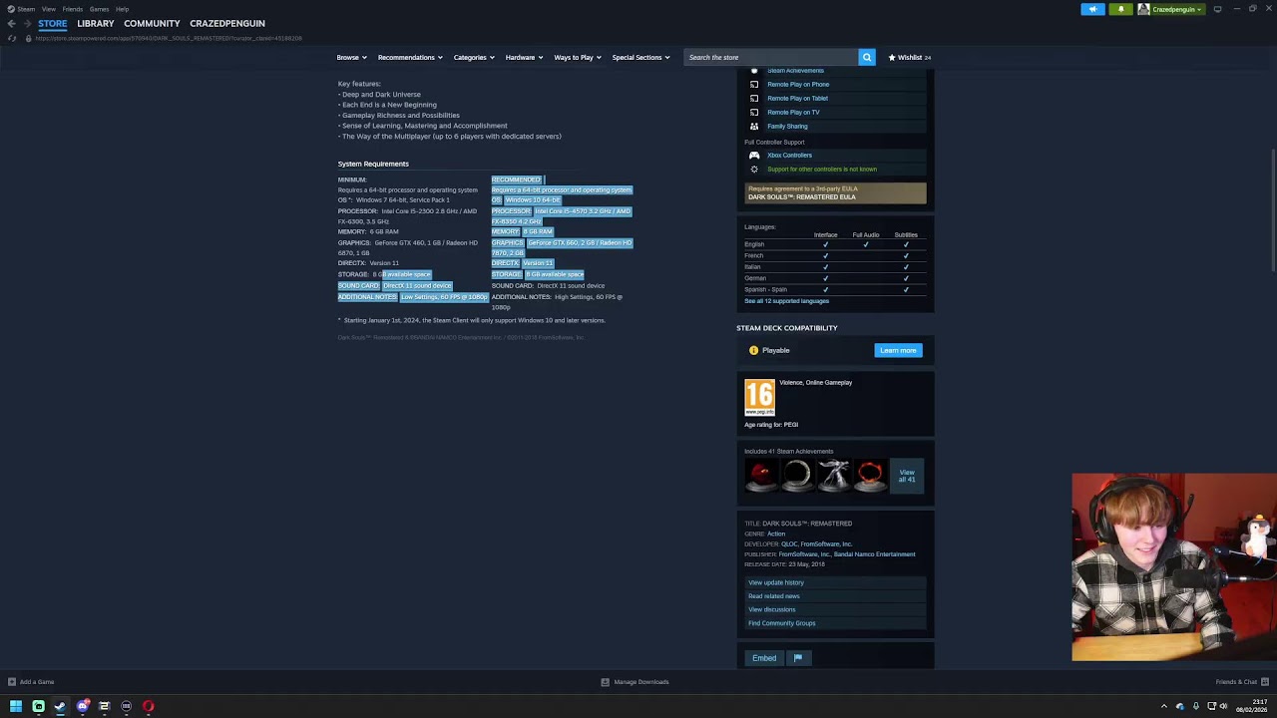Image resolution: width=1277 pixels, height=718 pixels.
Task: Open the DARK SOULS: REMASTERED EULA notice
Action: (836, 193)
